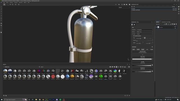
Task: Open the Base color channel dropdown in Layers
Action: (x=159, y=24)
